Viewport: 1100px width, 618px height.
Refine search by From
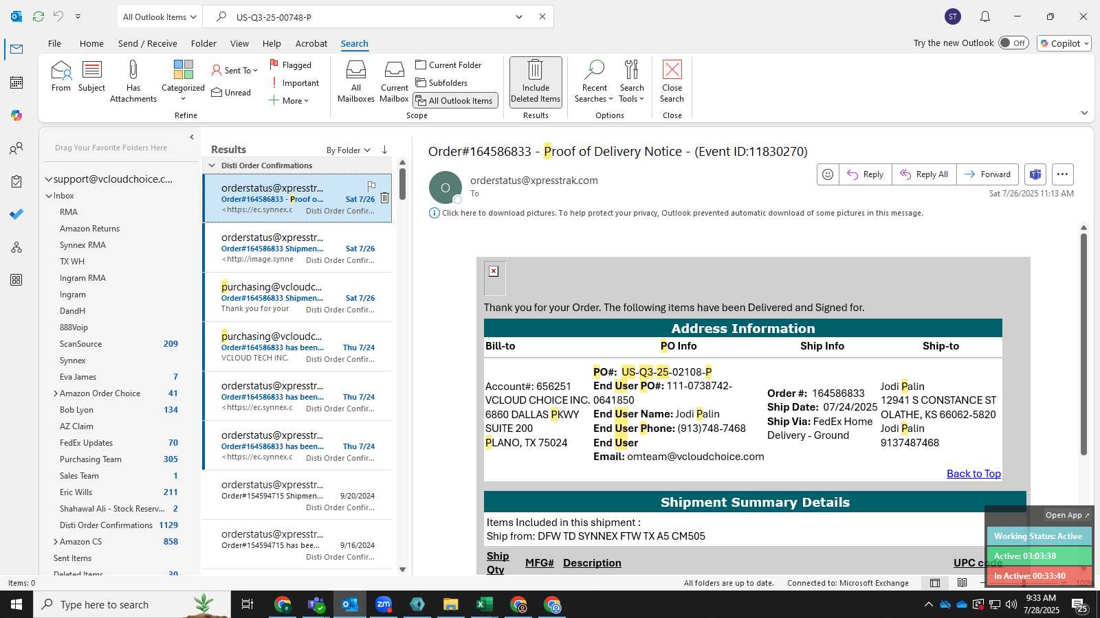click(x=60, y=76)
